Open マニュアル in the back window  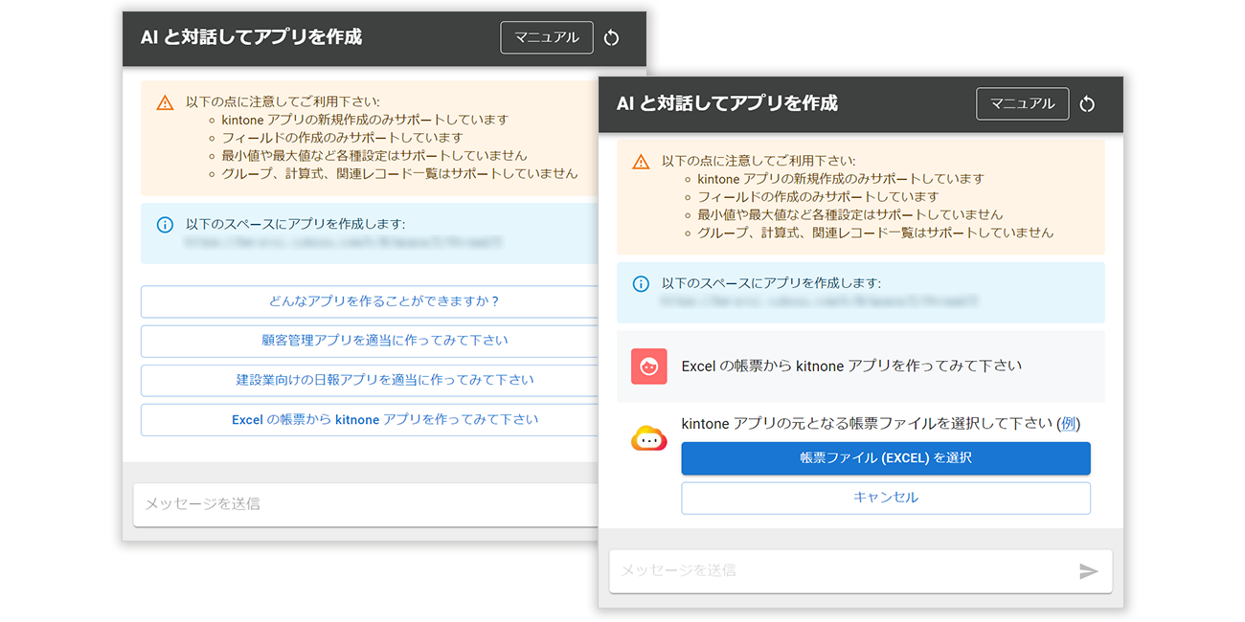click(547, 37)
